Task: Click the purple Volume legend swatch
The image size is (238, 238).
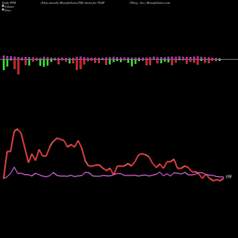Action: (x=3, y=6)
